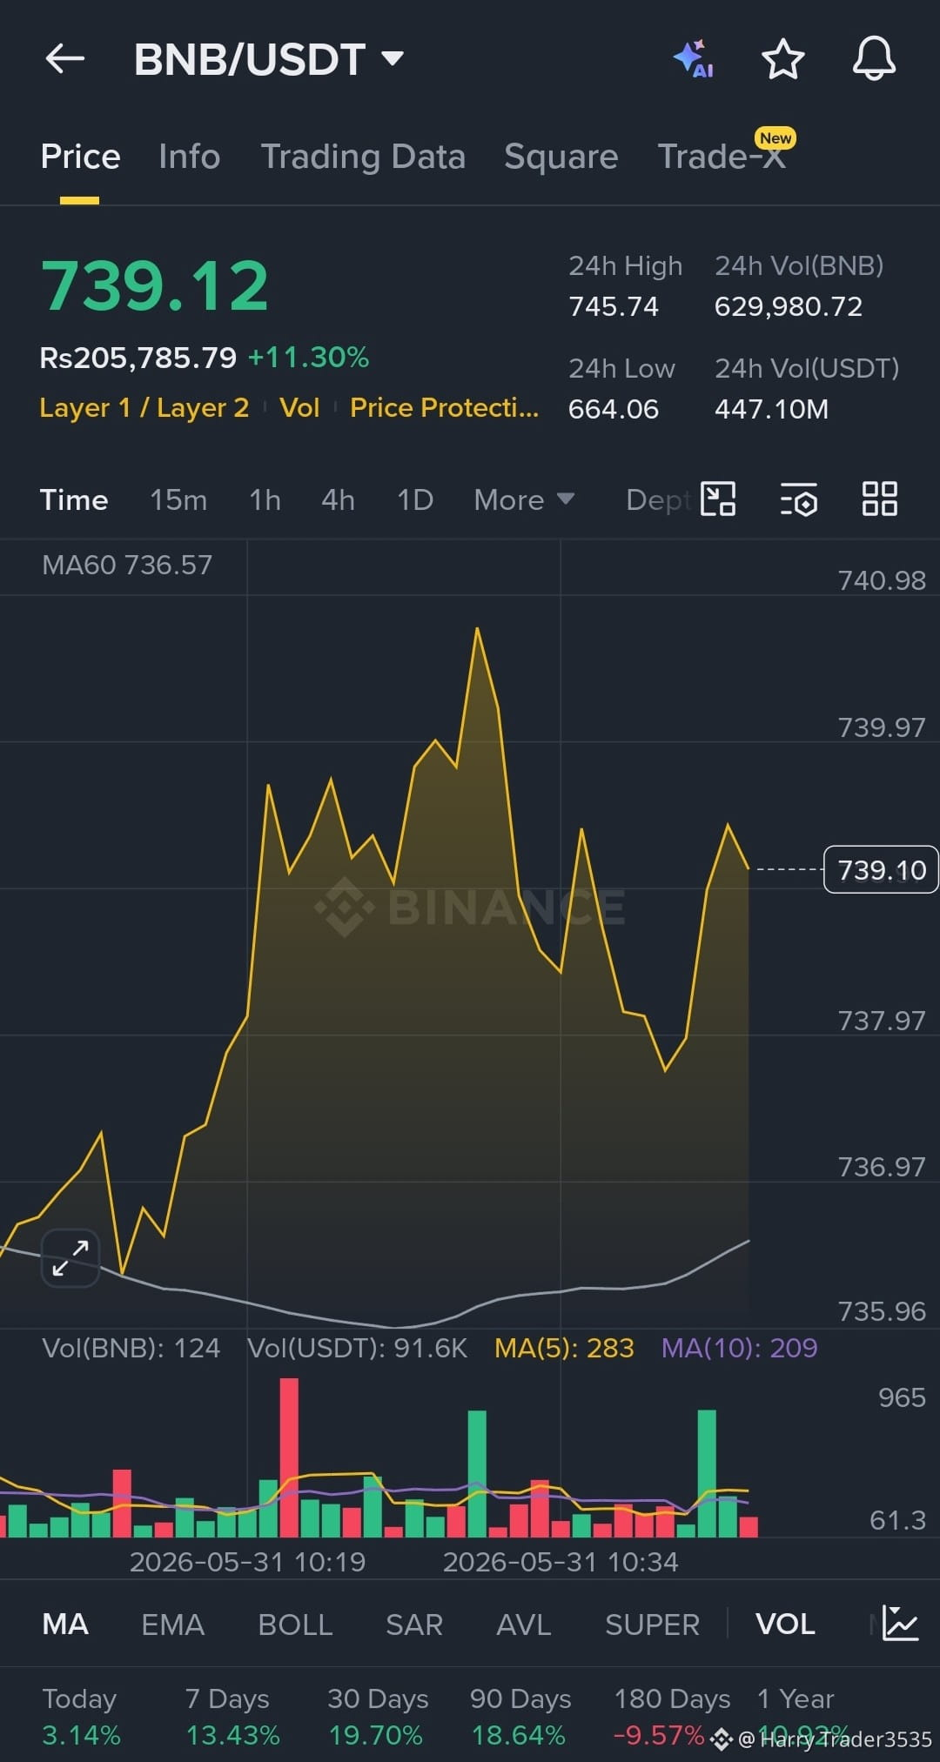
Task: Expand the More timeframes dropdown
Action: tap(524, 499)
